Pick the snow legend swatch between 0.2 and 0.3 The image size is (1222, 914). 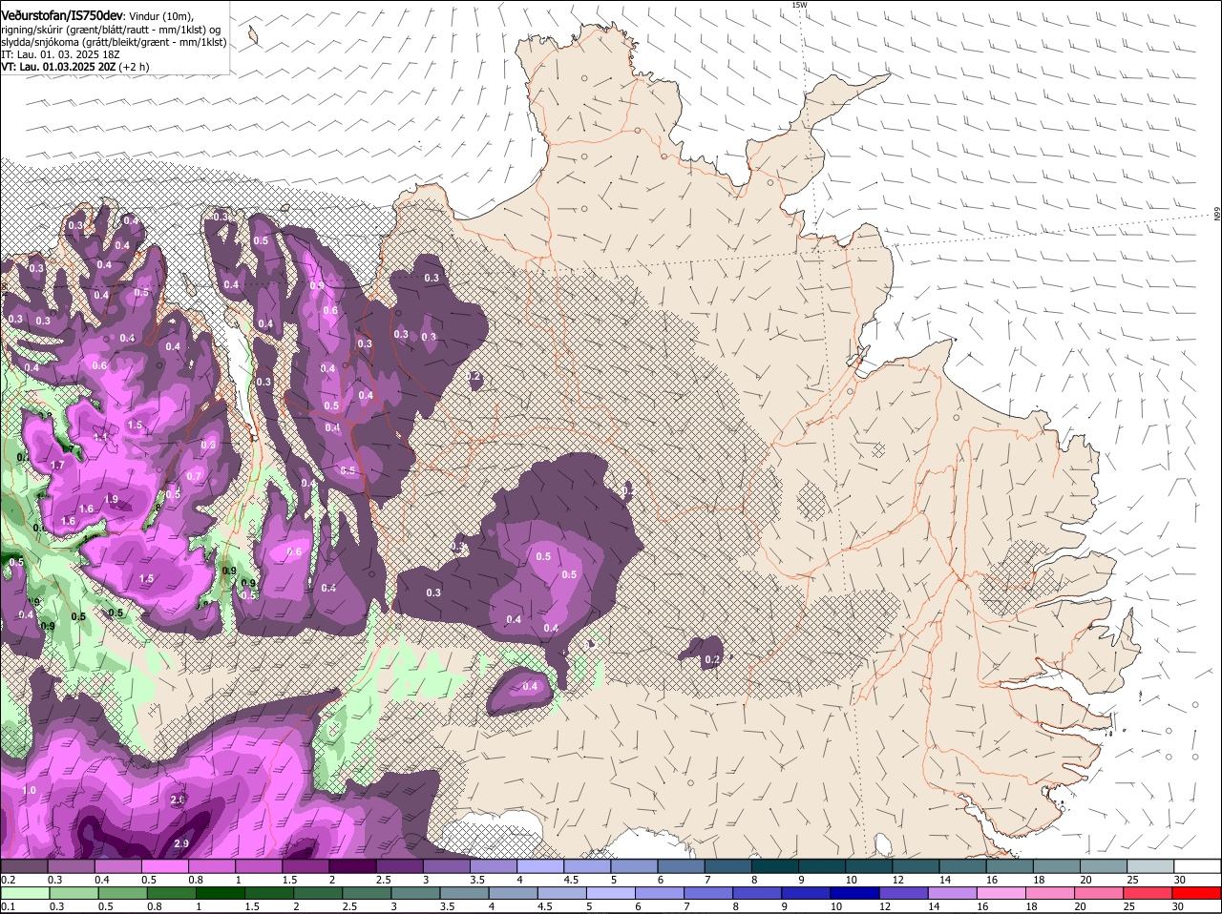coord(23,865)
